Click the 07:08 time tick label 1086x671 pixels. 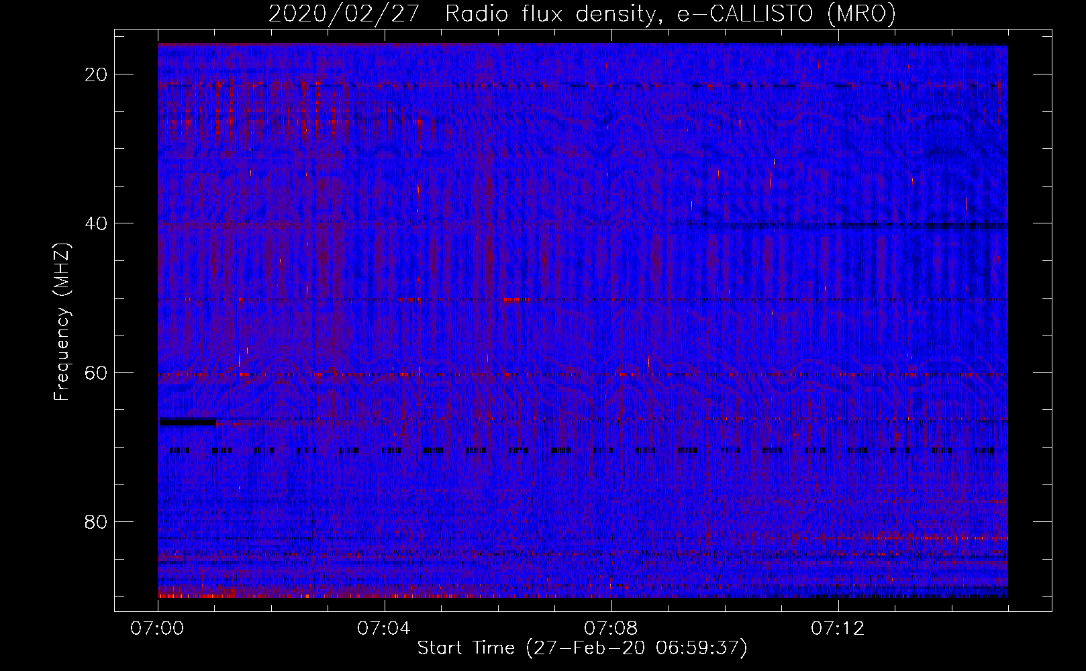[611, 628]
